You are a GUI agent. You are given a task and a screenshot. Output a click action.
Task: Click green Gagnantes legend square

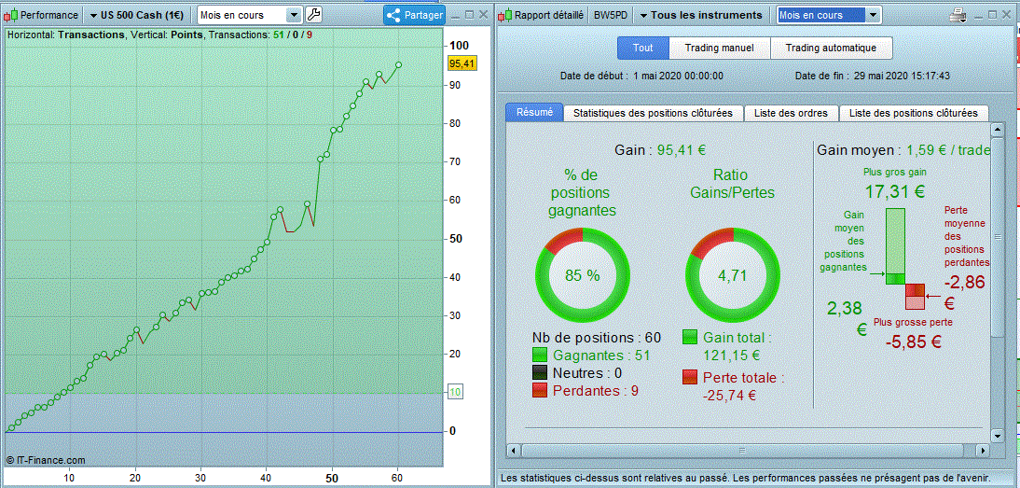pyautogui.click(x=540, y=355)
